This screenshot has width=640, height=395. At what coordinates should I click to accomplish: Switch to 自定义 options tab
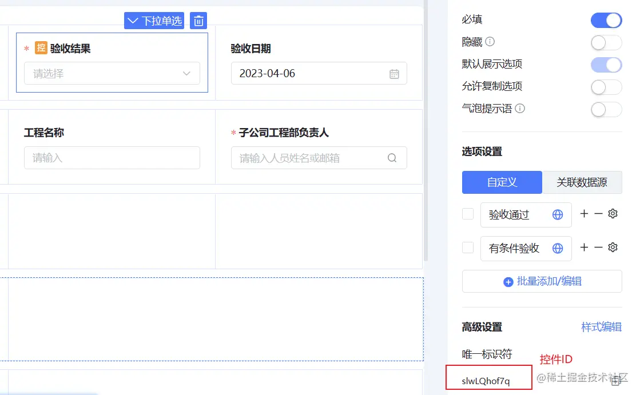tap(502, 182)
